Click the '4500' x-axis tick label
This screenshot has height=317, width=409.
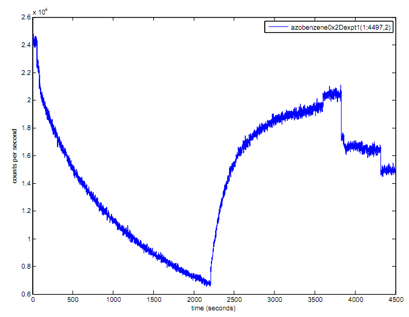coord(395,299)
